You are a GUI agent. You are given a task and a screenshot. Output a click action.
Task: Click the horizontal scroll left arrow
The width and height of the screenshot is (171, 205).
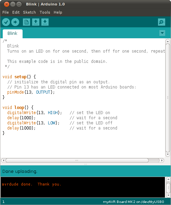3,160
